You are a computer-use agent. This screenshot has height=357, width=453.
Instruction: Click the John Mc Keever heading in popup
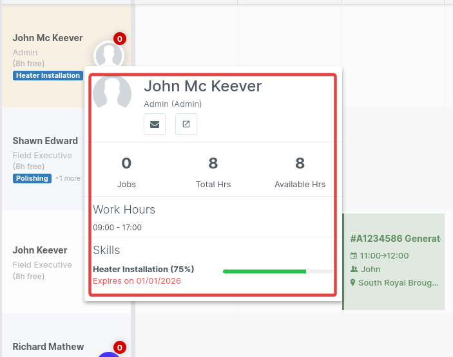(203, 86)
